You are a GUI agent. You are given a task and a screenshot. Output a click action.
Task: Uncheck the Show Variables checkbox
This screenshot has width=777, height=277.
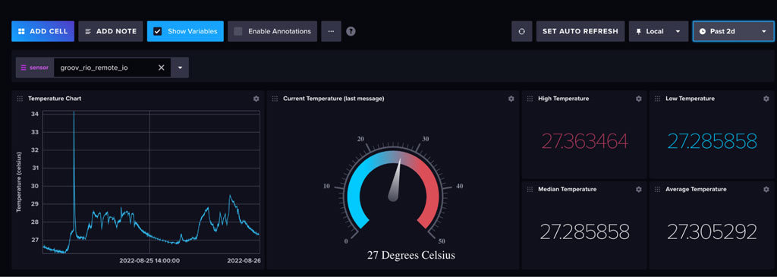pos(158,31)
